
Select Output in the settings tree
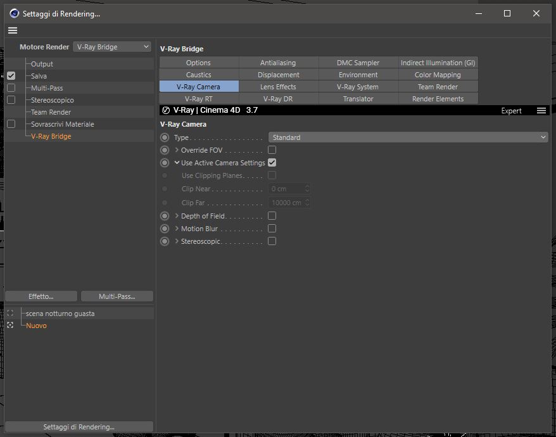[x=42, y=64]
